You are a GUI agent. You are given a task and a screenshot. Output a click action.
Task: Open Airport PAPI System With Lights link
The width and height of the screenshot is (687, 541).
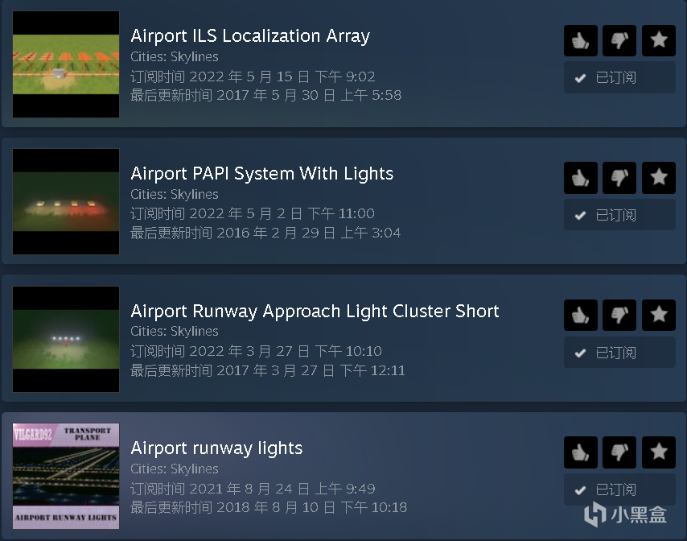pyautogui.click(x=262, y=174)
